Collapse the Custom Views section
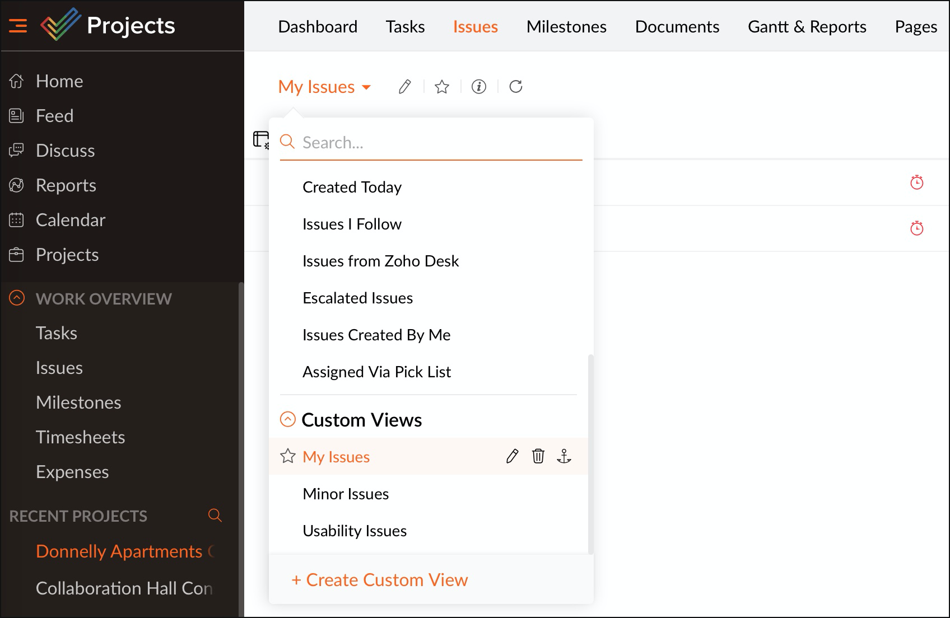 tap(288, 420)
